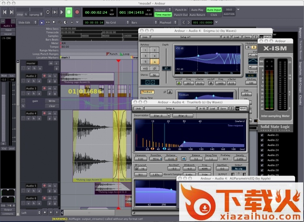Click the mixer strip hide icon

click(x=13, y=21)
